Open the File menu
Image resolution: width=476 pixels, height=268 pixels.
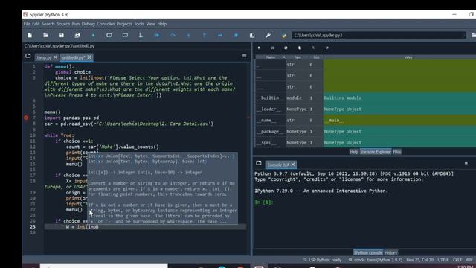coord(27,24)
